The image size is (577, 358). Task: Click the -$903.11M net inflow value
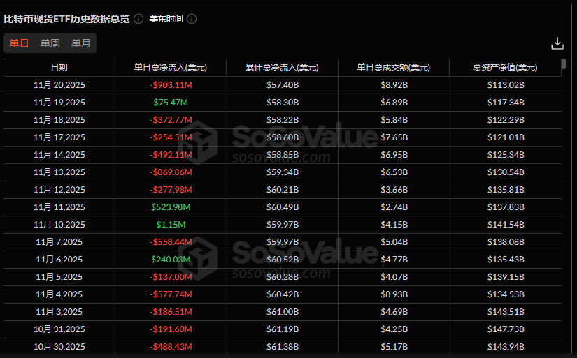[x=171, y=85]
